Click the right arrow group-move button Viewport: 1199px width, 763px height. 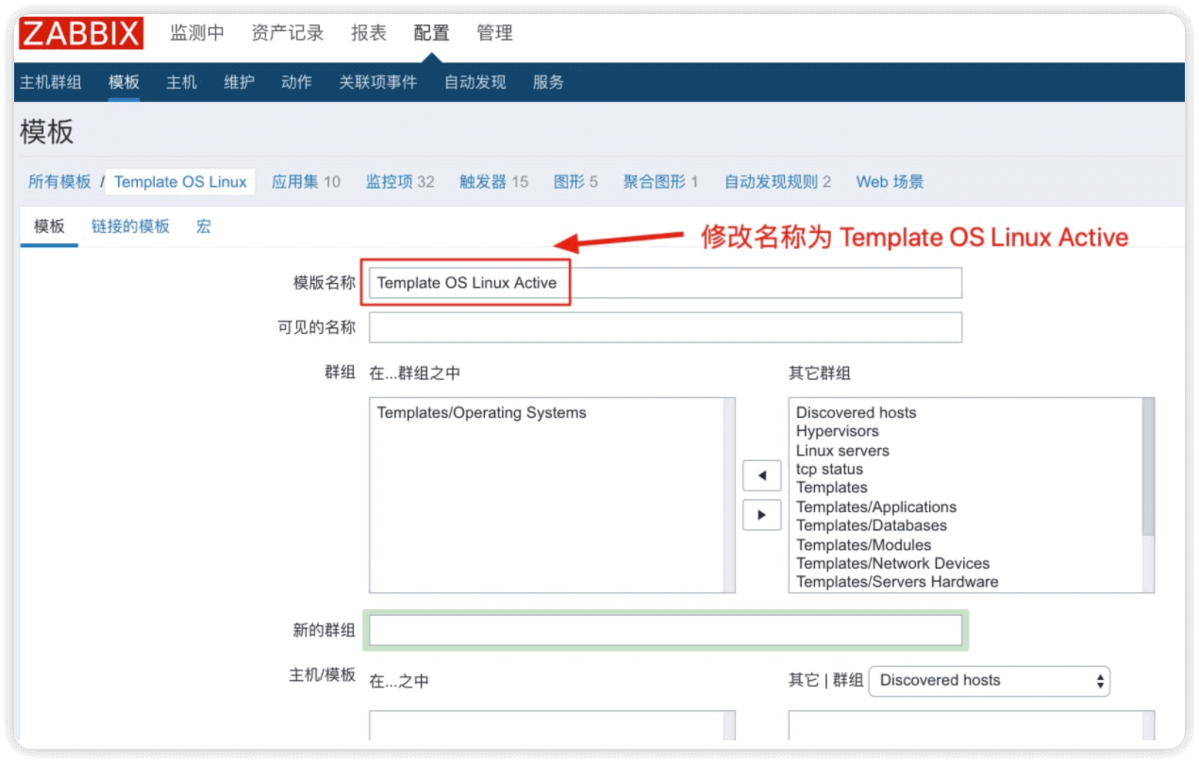coord(761,515)
